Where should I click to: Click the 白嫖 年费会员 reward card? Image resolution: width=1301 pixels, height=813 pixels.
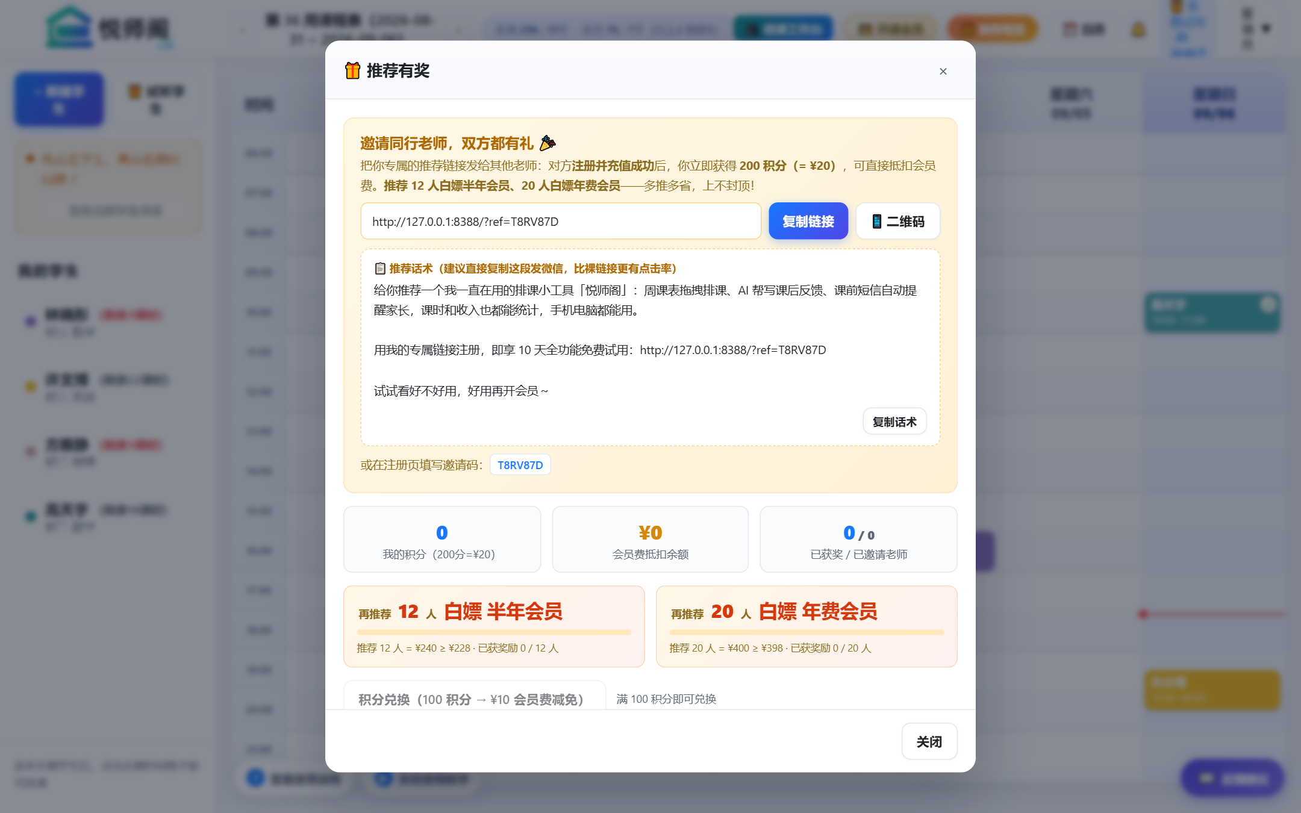pyautogui.click(x=806, y=626)
